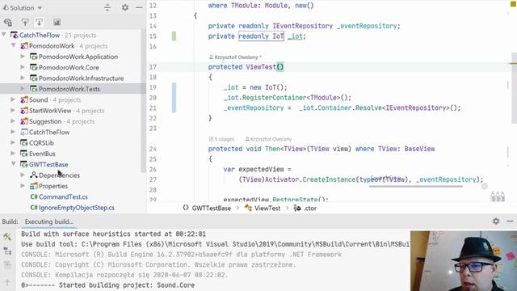Screen dimensions: 517x291
Task: Click 'RegisterContainer' on line 20
Action: point(274,98)
